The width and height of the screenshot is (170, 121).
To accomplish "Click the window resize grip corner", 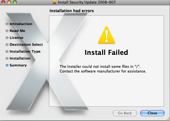I will coord(168,119).
